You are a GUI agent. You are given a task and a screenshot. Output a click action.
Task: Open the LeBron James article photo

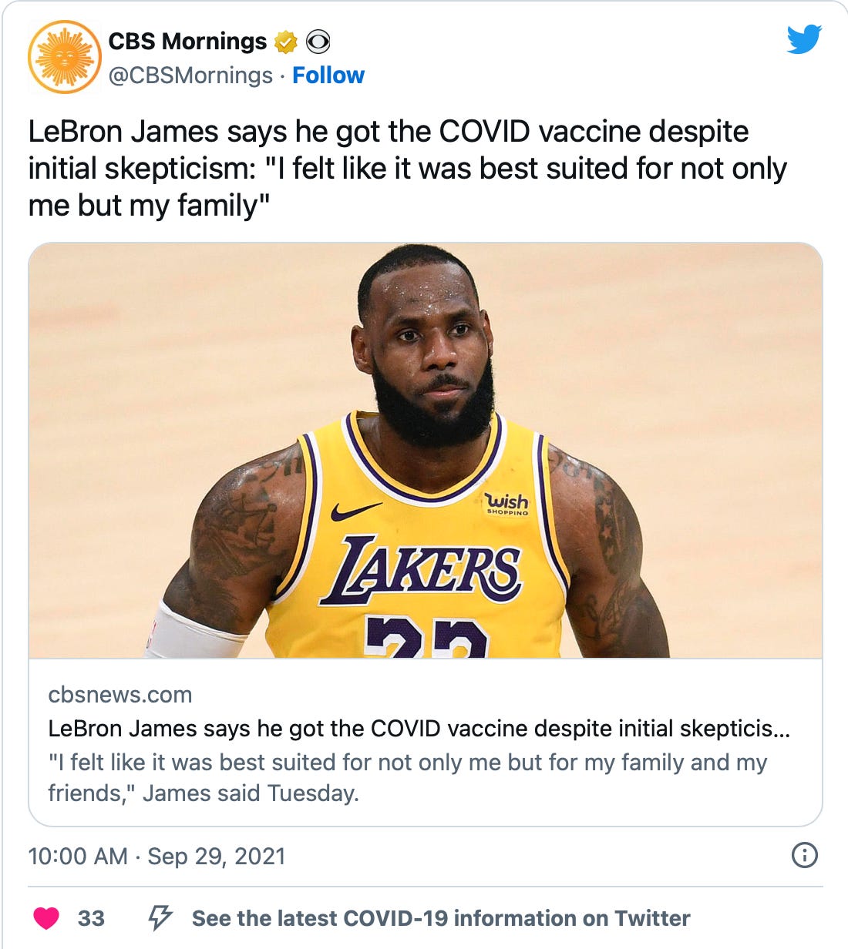426,450
